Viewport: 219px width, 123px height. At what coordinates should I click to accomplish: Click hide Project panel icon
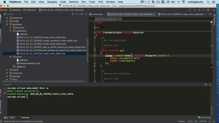pyautogui.click(x=86, y=14)
